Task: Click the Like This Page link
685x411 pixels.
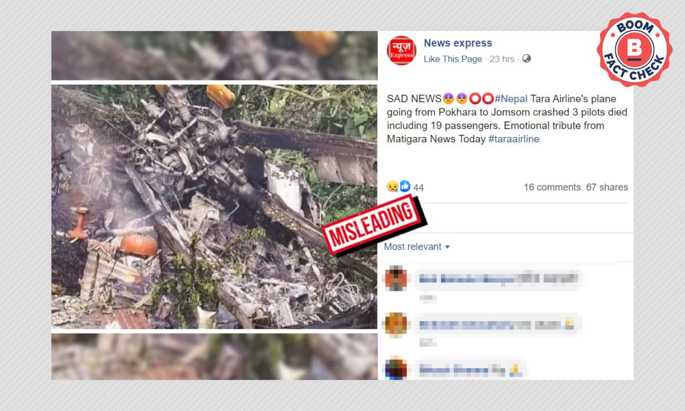Action: pyautogui.click(x=453, y=59)
